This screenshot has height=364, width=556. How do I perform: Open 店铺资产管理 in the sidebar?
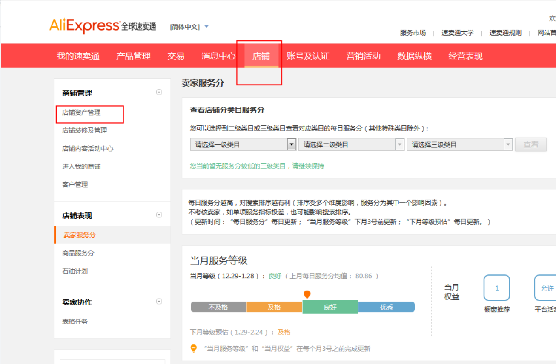pos(81,113)
